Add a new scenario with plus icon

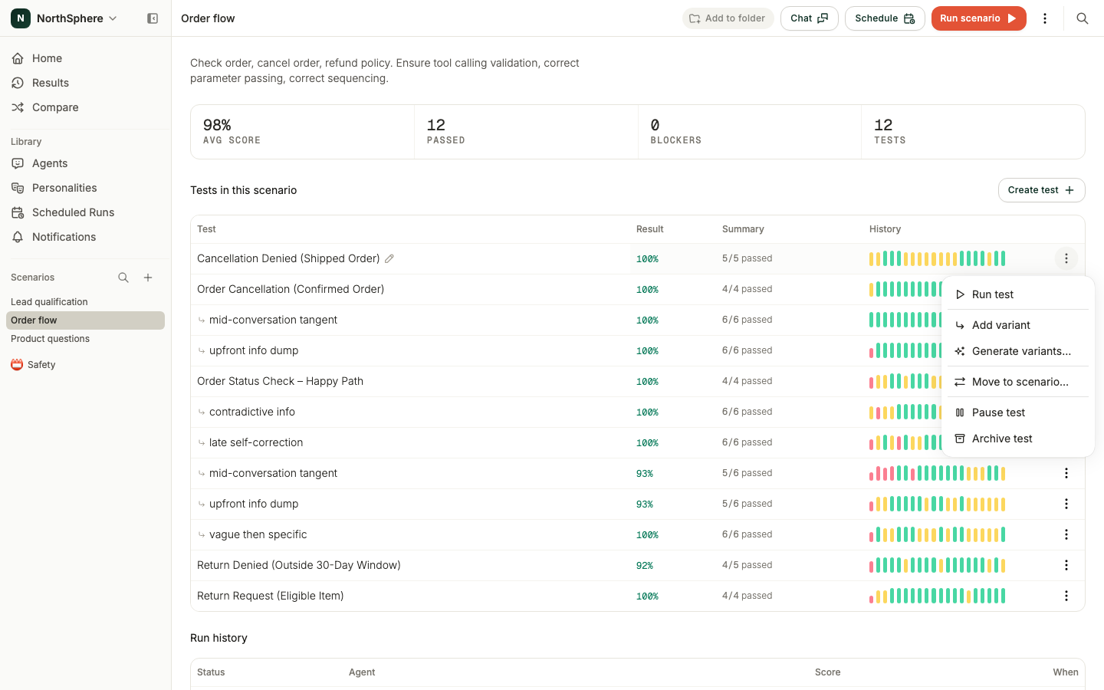coord(148,278)
